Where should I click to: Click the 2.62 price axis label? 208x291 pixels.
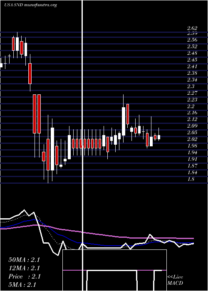click(x=192, y=28)
